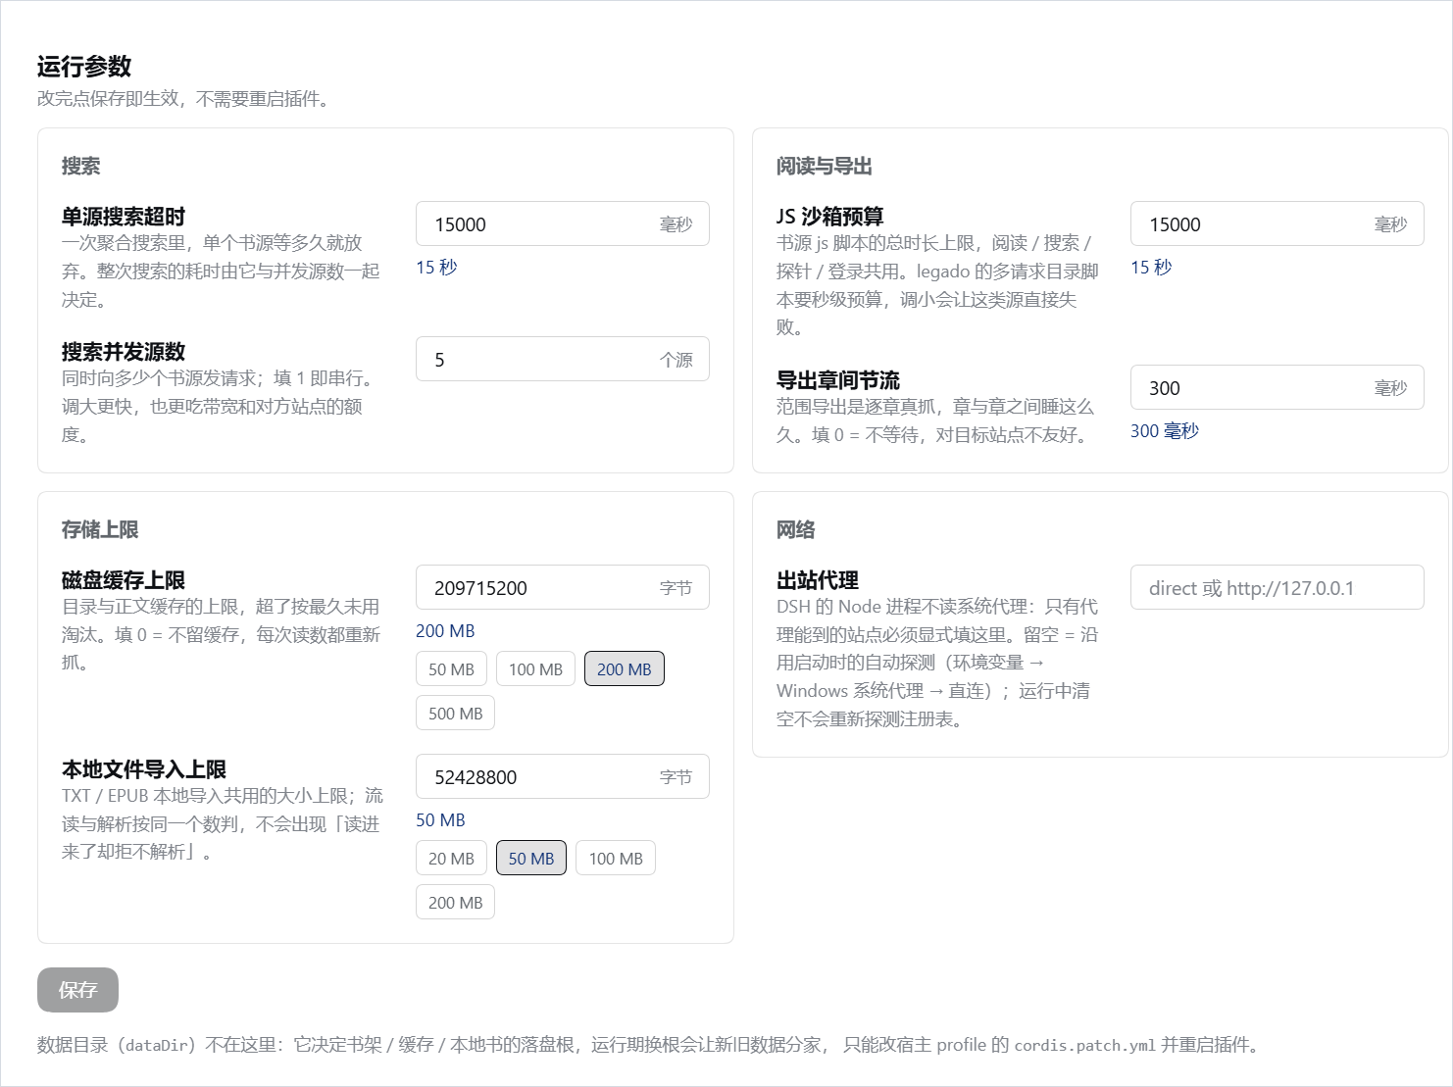Focus the 导出章间节流 input box
This screenshot has width=1453, height=1087.
pos(1277,388)
